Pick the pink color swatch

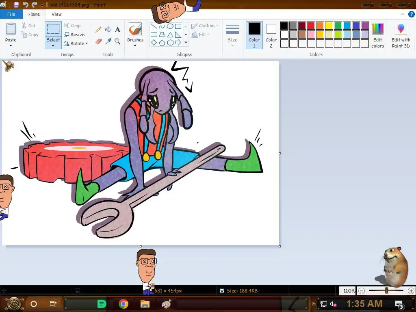(311, 35)
